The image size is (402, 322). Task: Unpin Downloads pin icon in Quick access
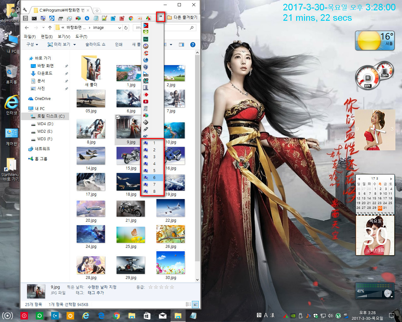66,74
